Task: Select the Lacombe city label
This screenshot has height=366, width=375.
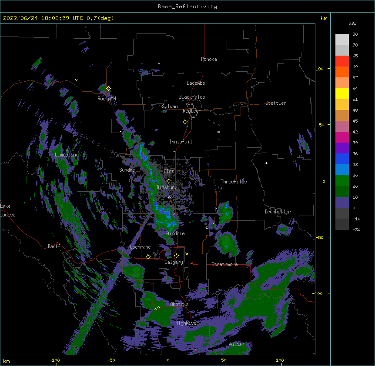Action: [196, 83]
